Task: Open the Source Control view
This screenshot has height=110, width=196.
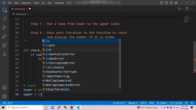Action: (x=4, y=27)
